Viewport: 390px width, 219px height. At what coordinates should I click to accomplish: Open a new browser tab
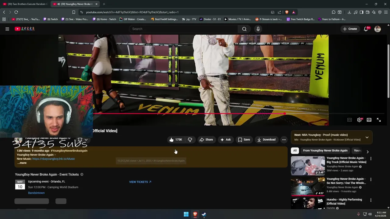click(104, 4)
